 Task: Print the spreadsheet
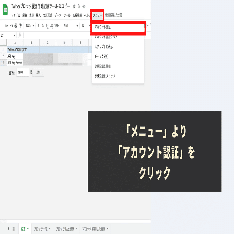[16, 25]
